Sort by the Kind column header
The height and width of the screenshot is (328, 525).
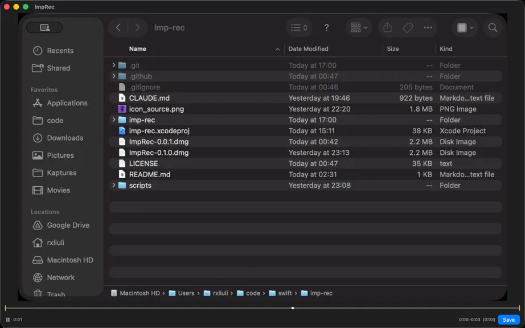point(446,49)
